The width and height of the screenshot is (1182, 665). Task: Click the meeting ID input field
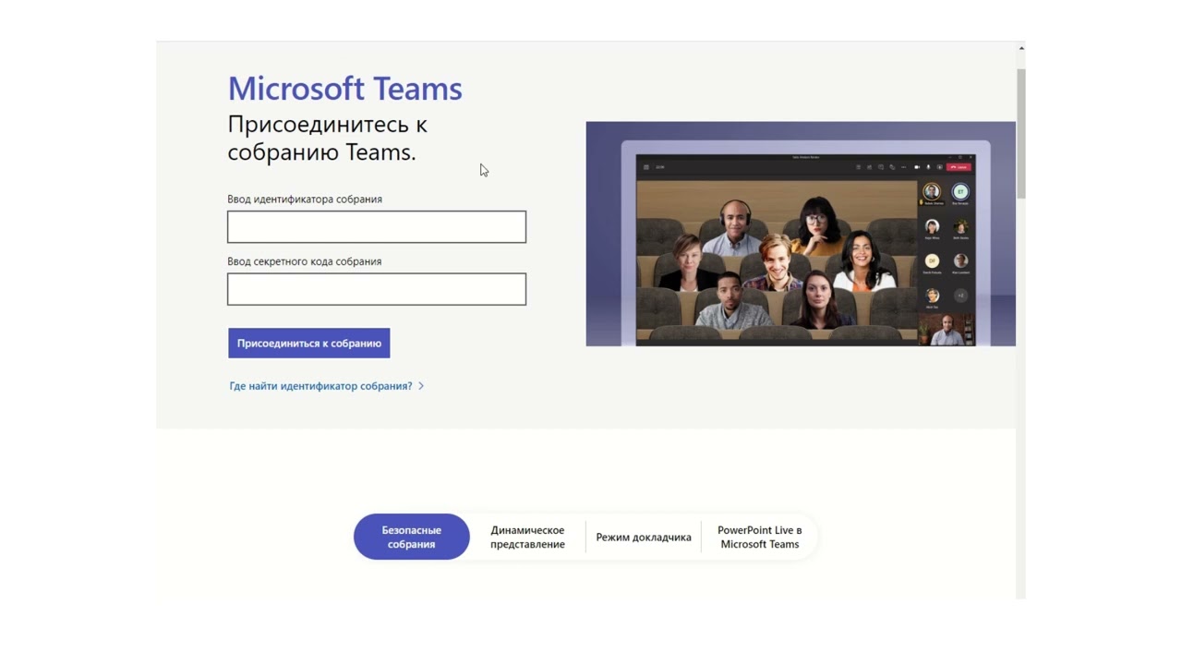pos(377,227)
